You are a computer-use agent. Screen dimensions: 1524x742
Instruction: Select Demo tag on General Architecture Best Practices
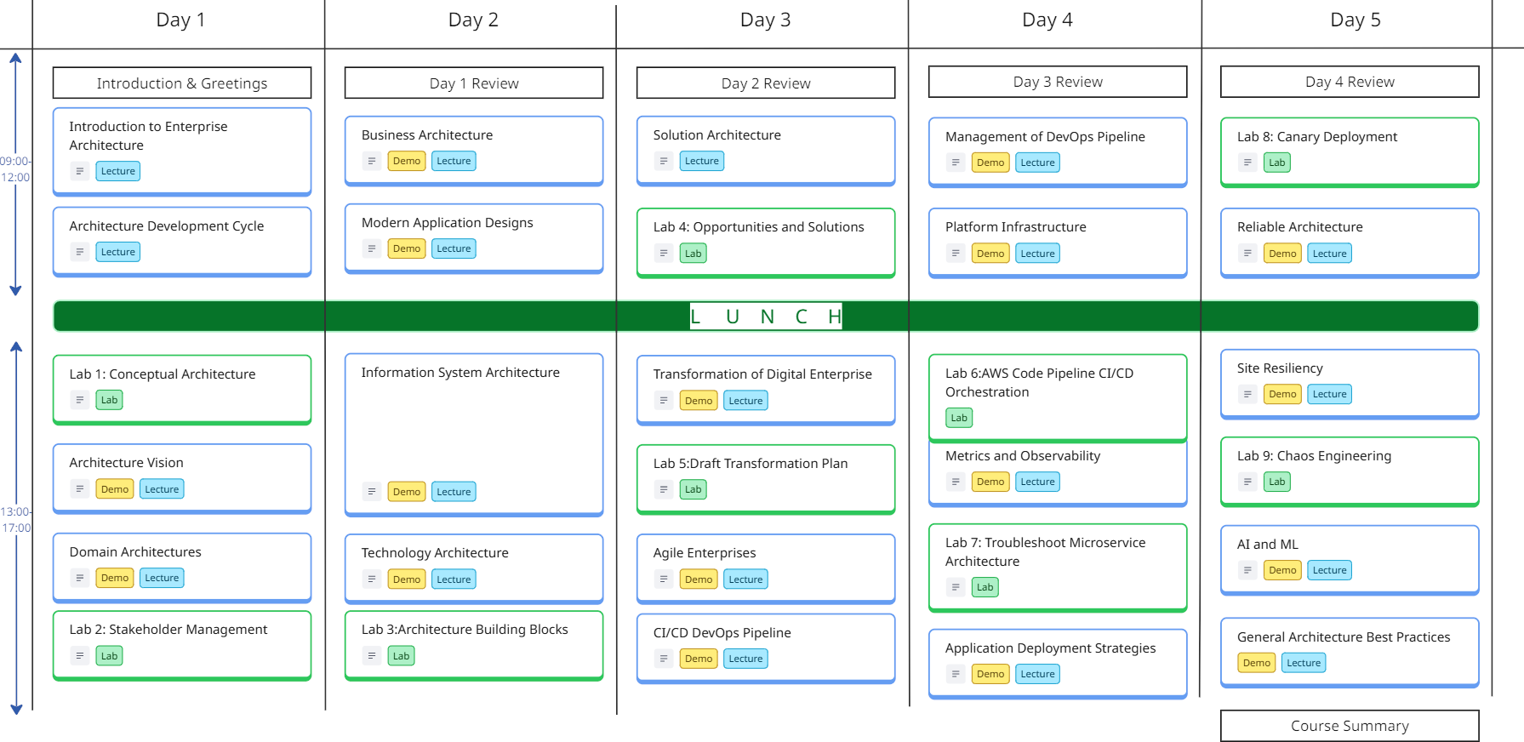click(x=1257, y=663)
